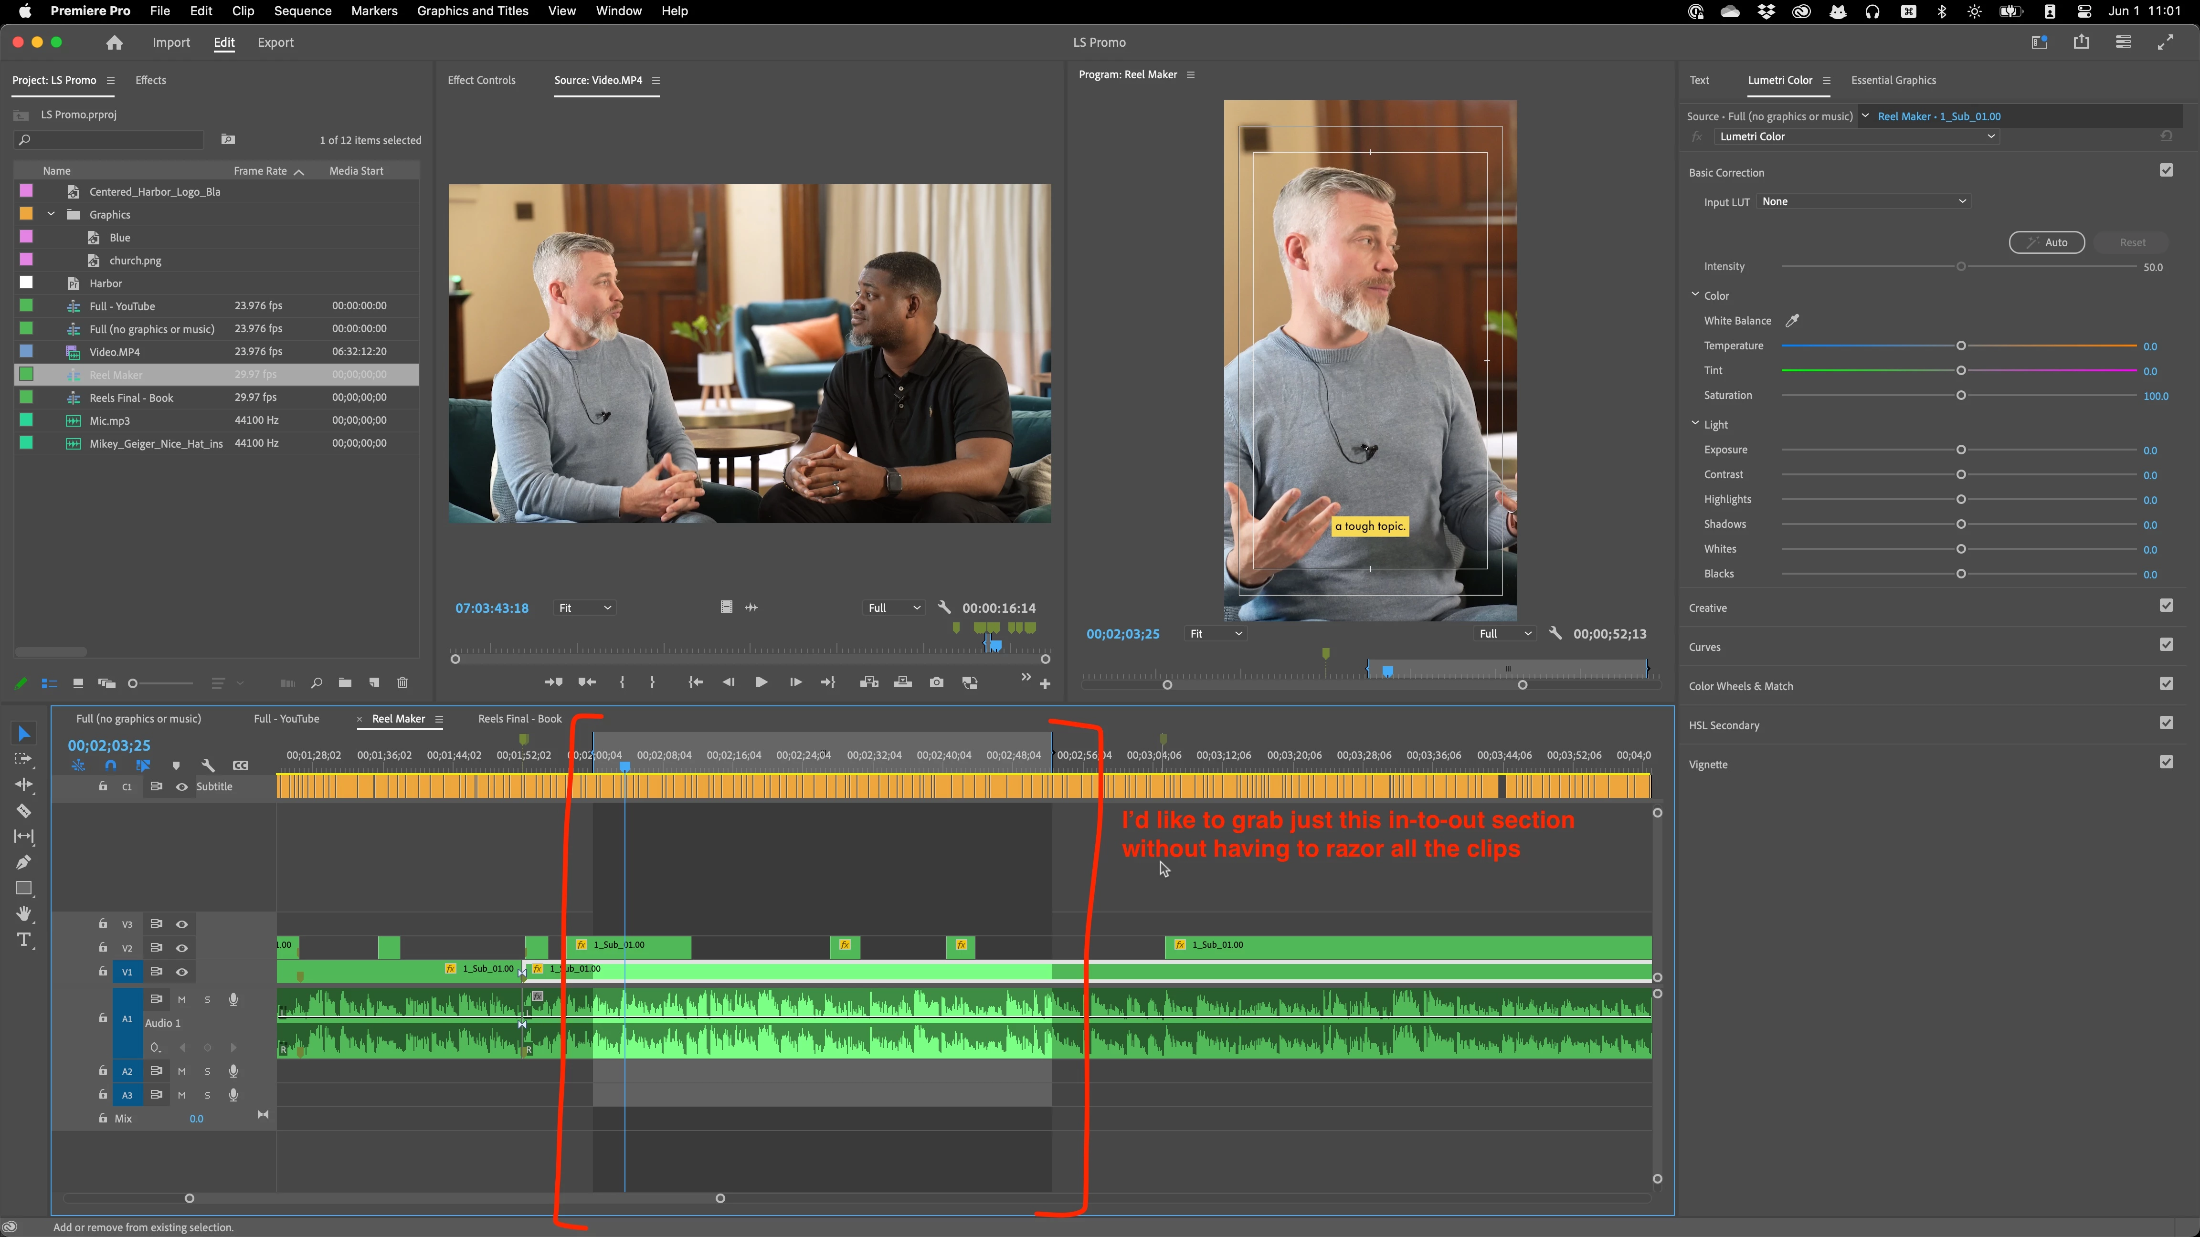Toggle V2 track eye visibility
Screen dimensions: 2200x1237
[x=182, y=948]
